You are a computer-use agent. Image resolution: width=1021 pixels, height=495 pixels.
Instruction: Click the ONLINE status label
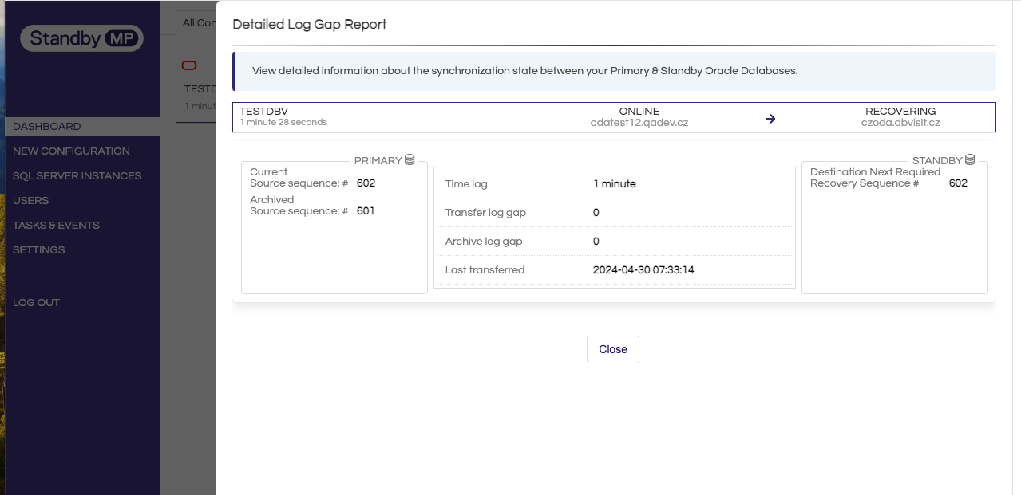click(x=639, y=112)
